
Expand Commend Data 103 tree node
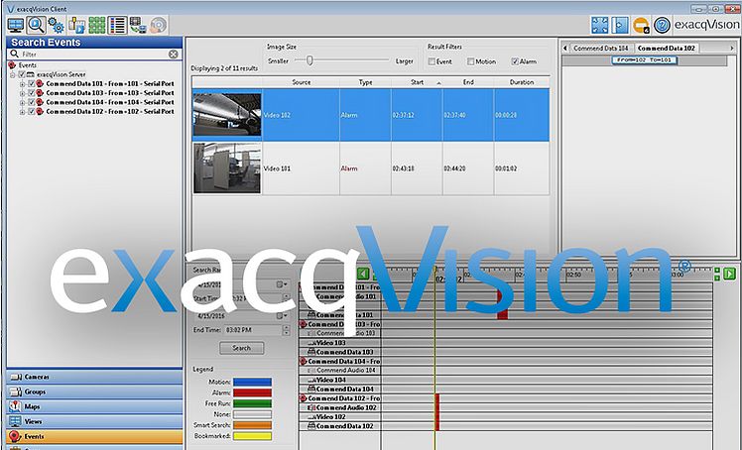pyautogui.click(x=22, y=93)
